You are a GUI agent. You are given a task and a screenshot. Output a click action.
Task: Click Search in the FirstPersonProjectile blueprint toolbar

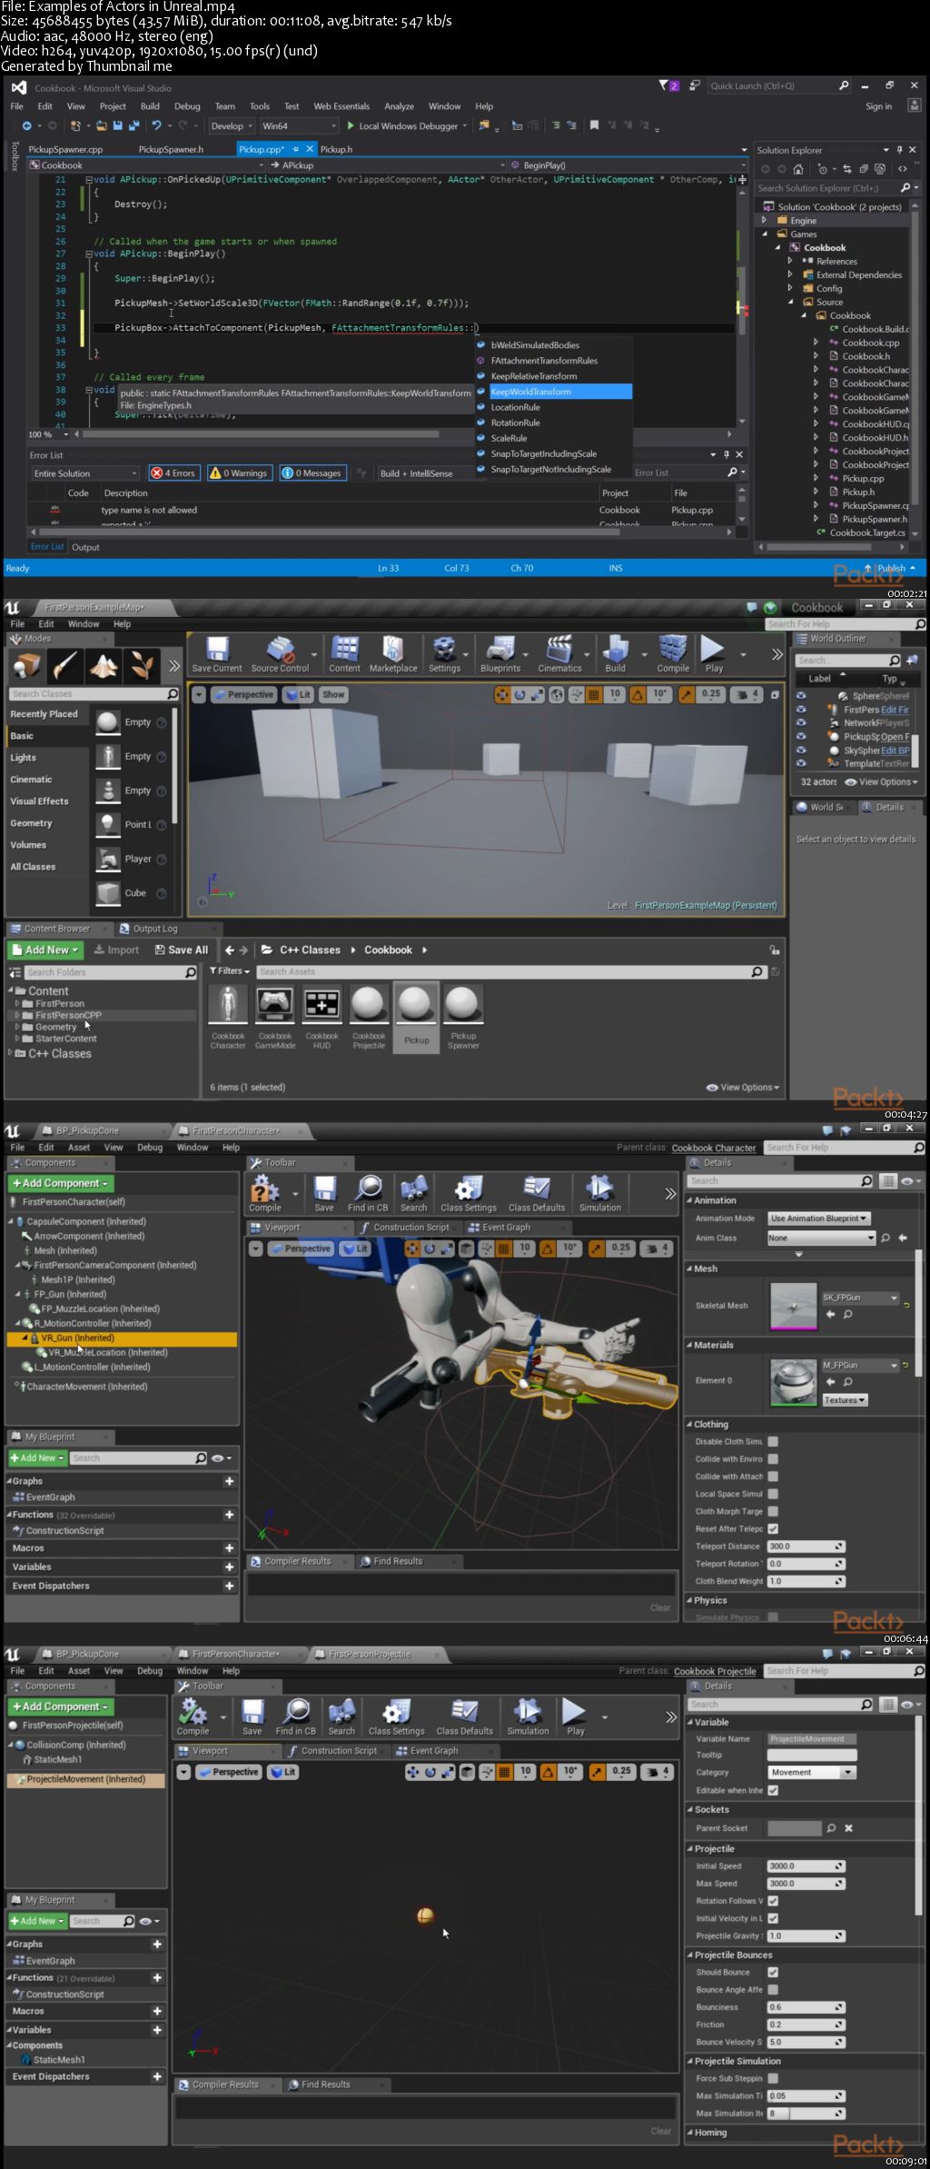(x=341, y=1716)
